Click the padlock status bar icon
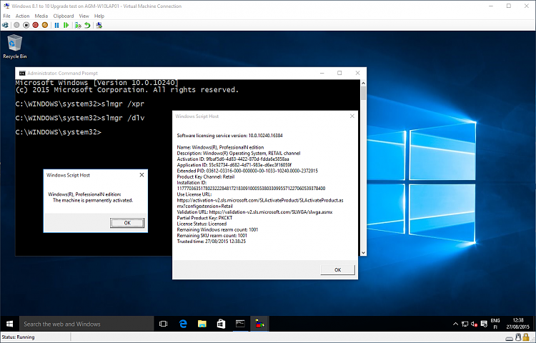536x343 pixels. point(526,337)
